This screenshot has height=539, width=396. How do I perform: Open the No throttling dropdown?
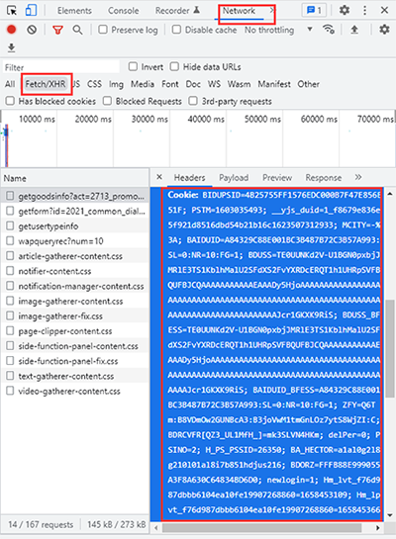click(278, 31)
